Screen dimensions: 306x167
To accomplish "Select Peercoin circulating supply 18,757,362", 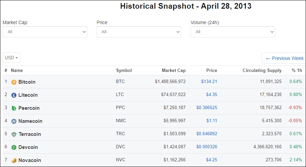I will (x=271, y=107).
